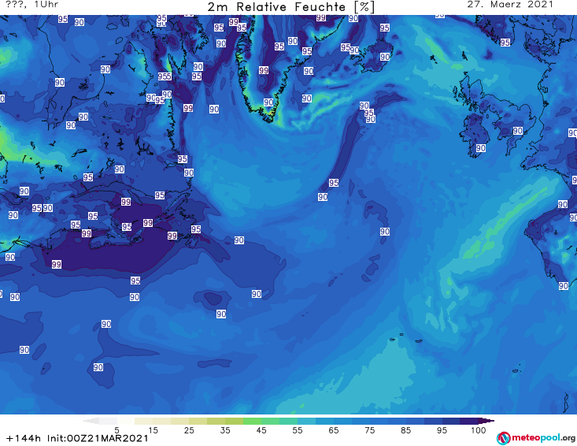Click the colorbar value label '35'
Screen dimensions: 577x446
pos(225,430)
